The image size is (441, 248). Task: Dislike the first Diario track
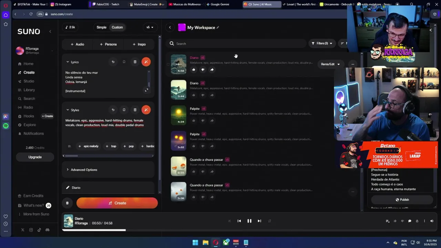pos(203,70)
